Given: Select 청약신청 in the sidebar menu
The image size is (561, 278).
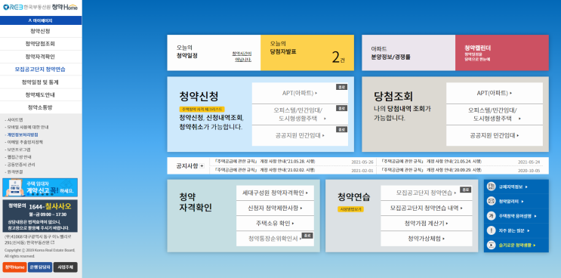Looking at the screenshot, I should [41, 31].
